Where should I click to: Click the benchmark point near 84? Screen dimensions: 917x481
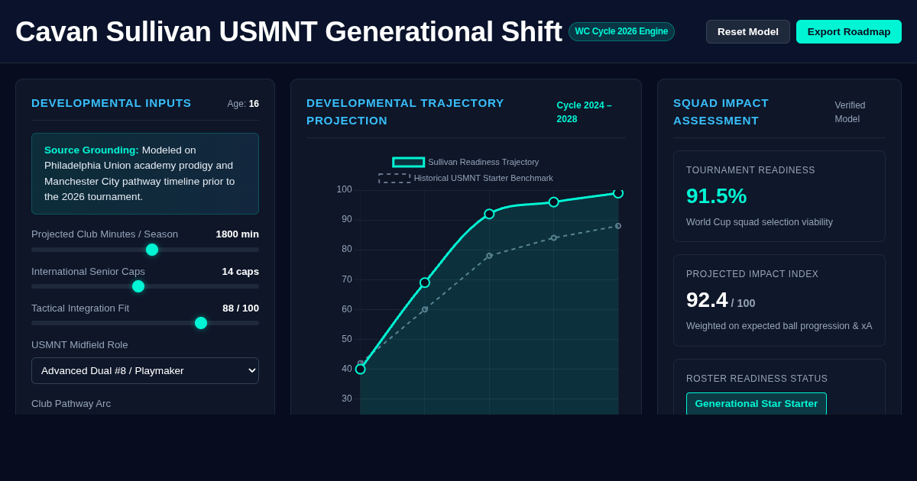(554, 237)
